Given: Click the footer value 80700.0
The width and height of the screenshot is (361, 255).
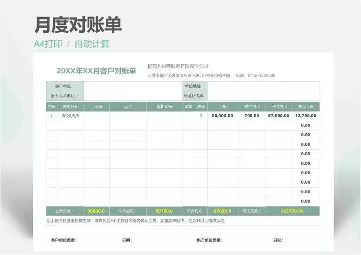Looking at the screenshot, I should pos(164,211).
